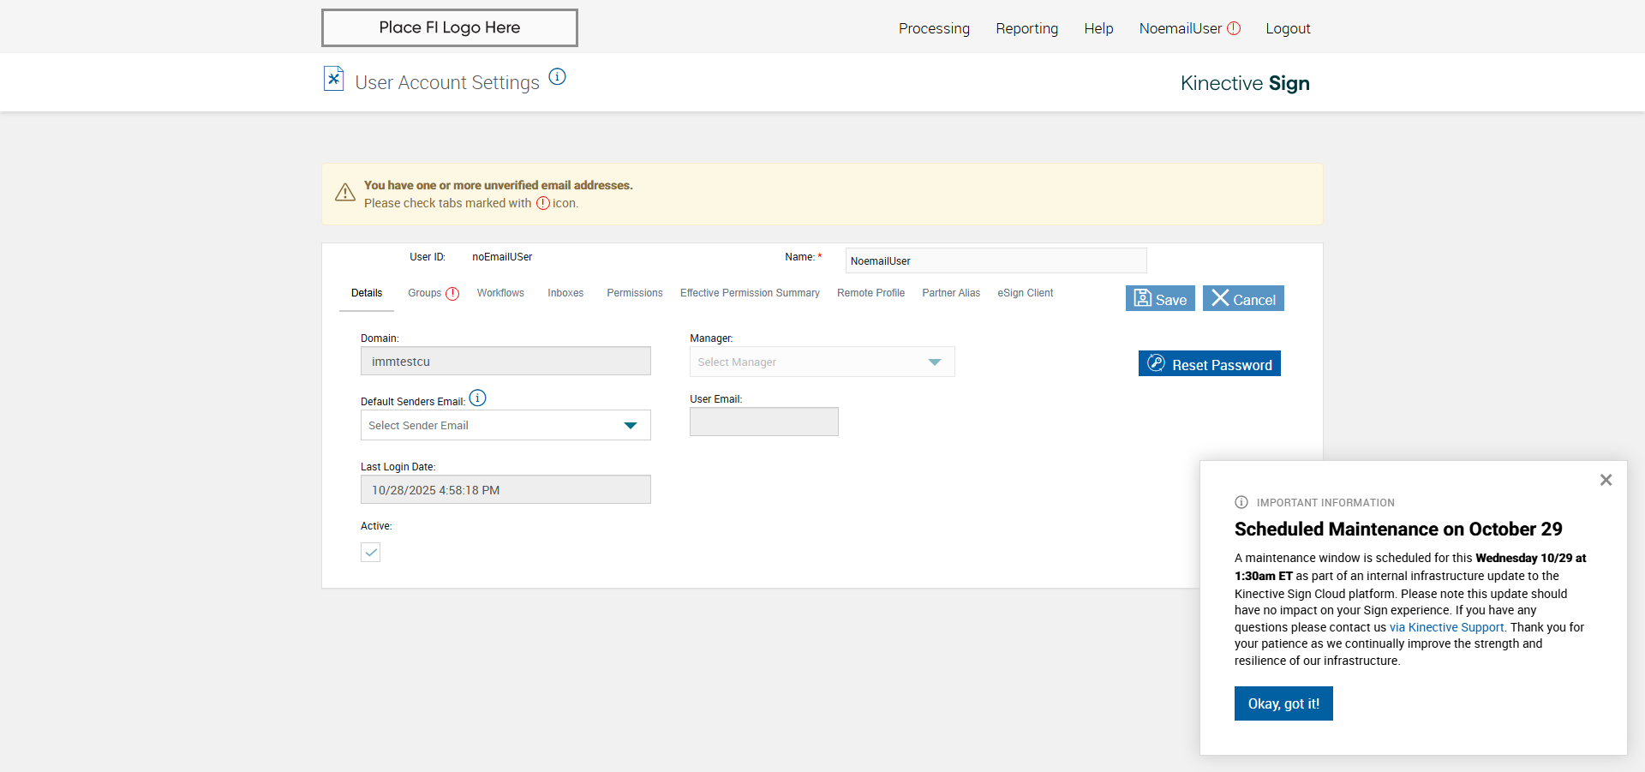Close the maintenance notification popup
The width and height of the screenshot is (1645, 772).
[1606, 480]
